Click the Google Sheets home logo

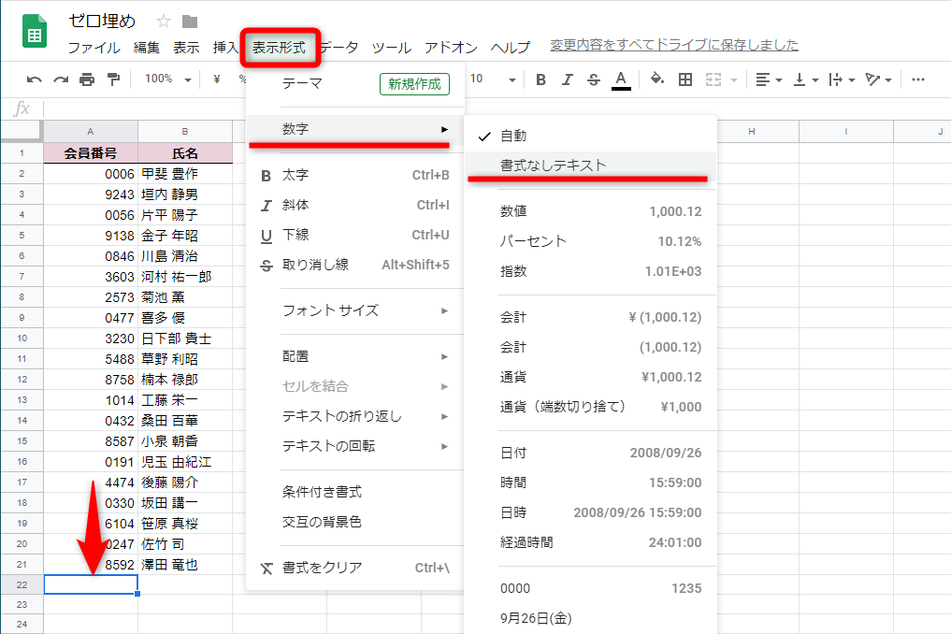pyautogui.click(x=34, y=31)
